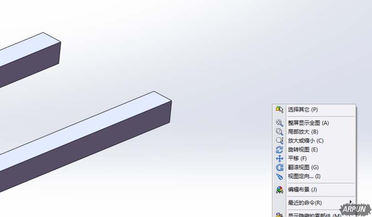Select 放大或缩小 (C) menu entry

coord(314,141)
